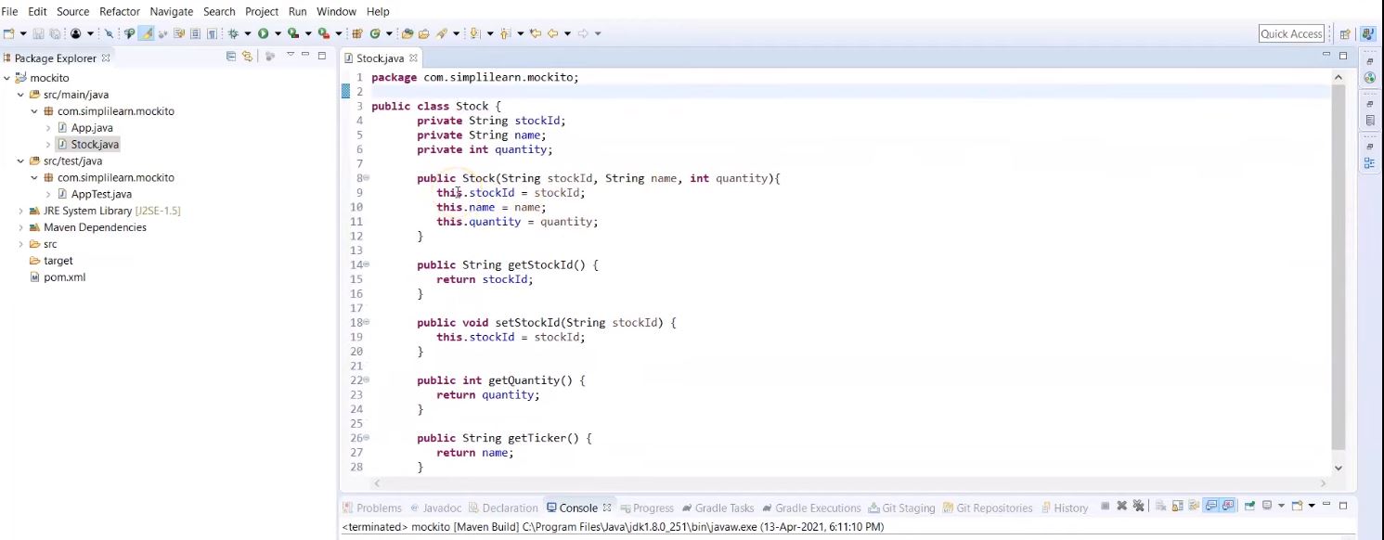Open AppTest.java from the tree
This screenshot has width=1384, height=540.
[x=100, y=194]
